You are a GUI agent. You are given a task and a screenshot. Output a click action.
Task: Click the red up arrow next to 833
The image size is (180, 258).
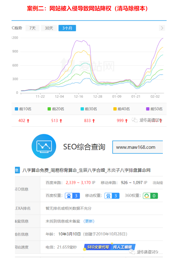(x=94, y=121)
